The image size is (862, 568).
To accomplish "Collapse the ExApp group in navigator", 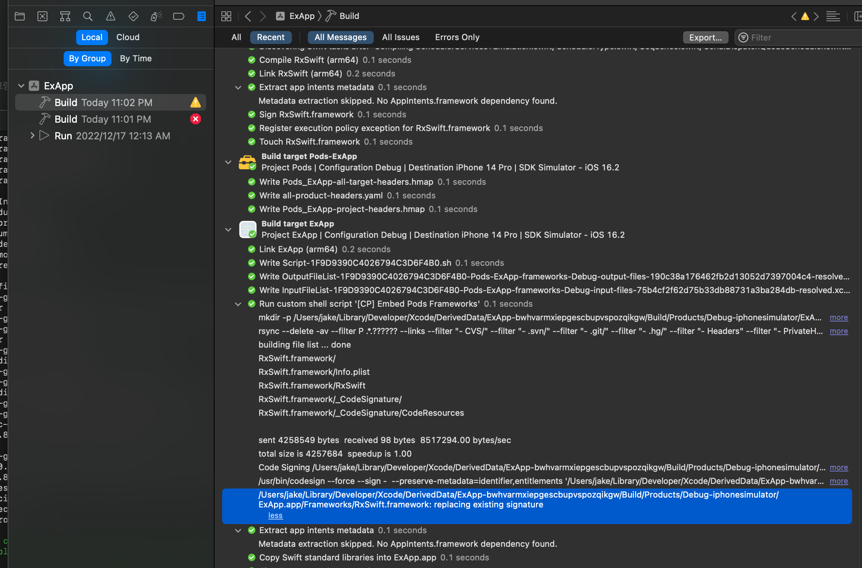I will click(x=21, y=86).
